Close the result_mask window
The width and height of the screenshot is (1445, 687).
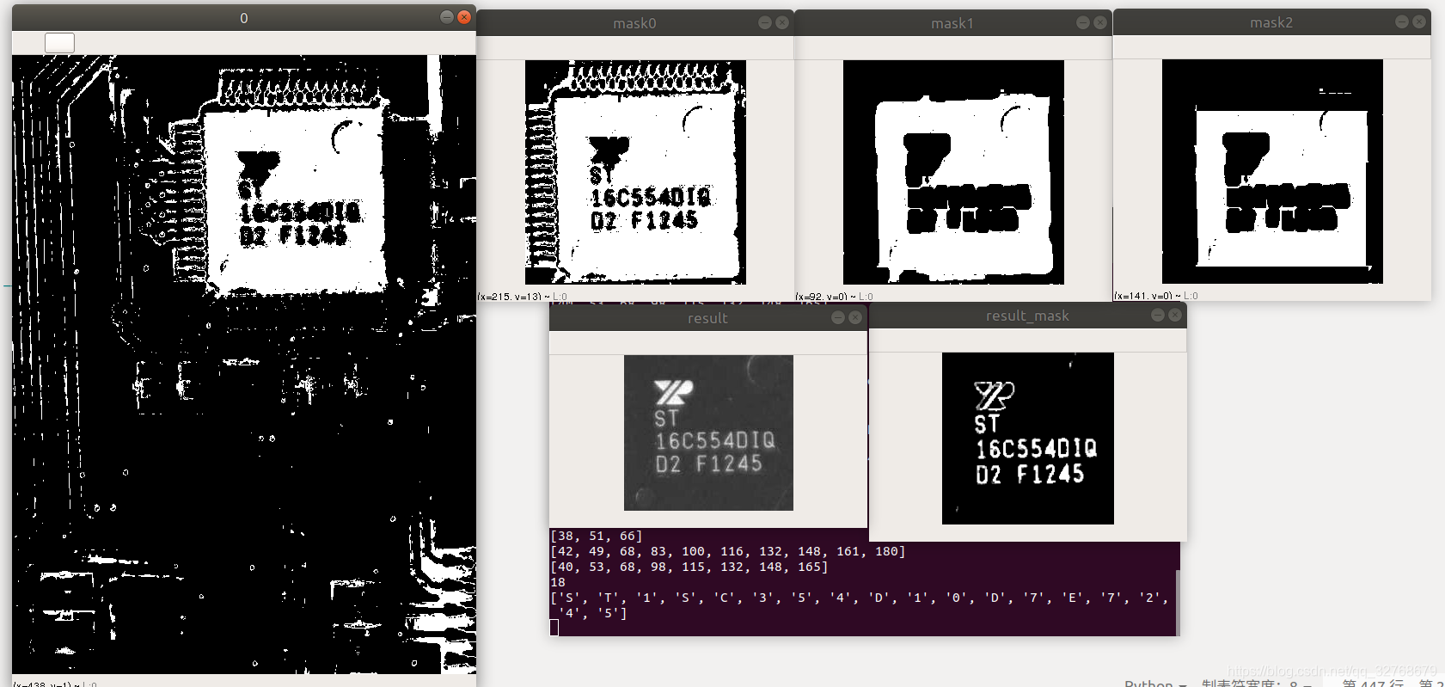pyautogui.click(x=1175, y=316)
